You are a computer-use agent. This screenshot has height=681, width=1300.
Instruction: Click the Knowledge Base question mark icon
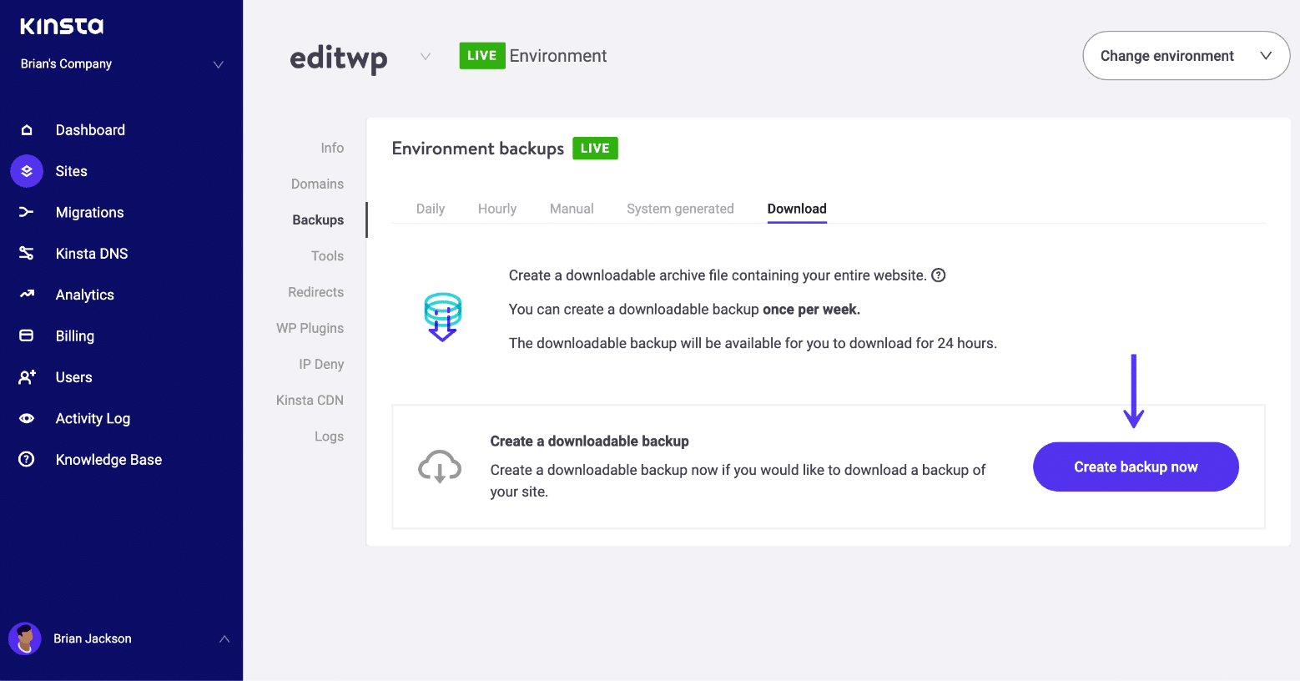click(26, 459)
